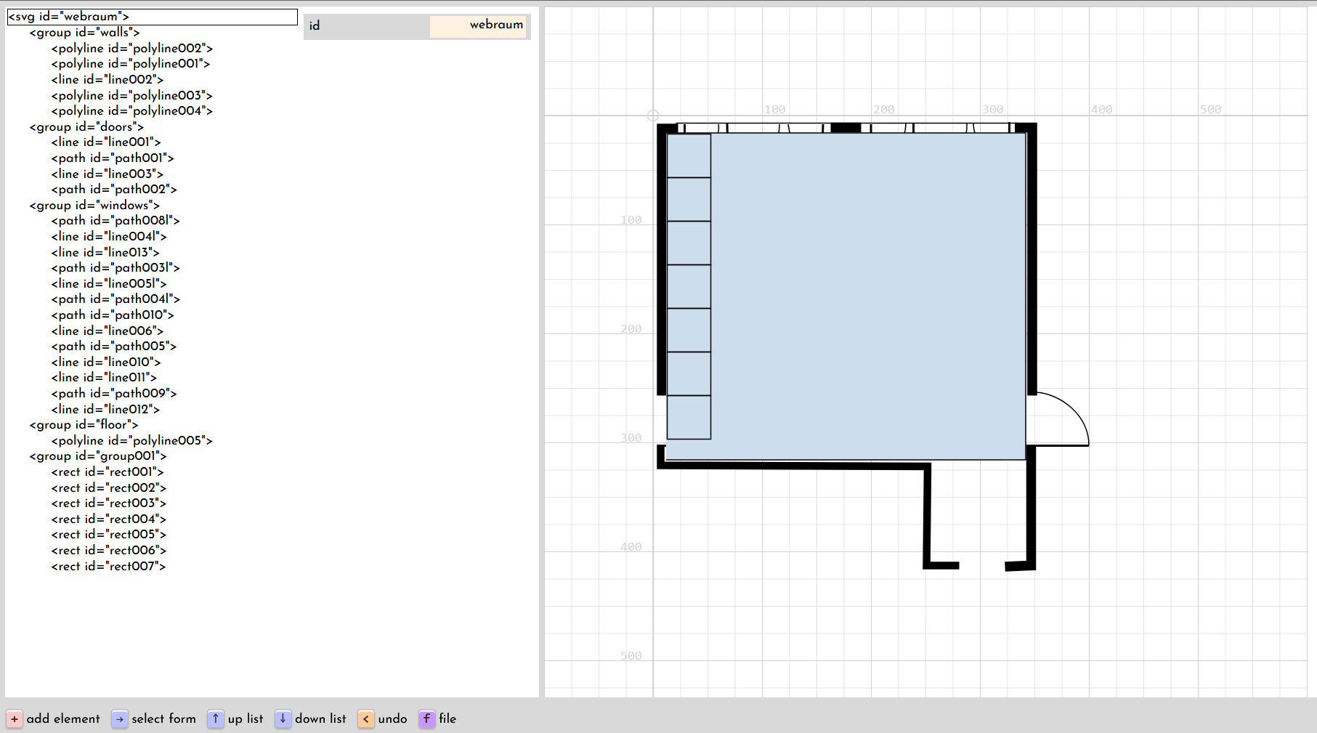Screen dimensions: 1317x733
Task: Select polyline id="polyline001" row
Action: click(131, 64)
